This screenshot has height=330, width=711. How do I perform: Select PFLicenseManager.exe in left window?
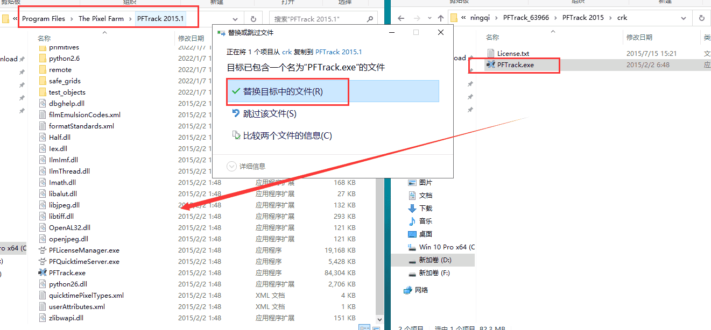pos(84,250)
